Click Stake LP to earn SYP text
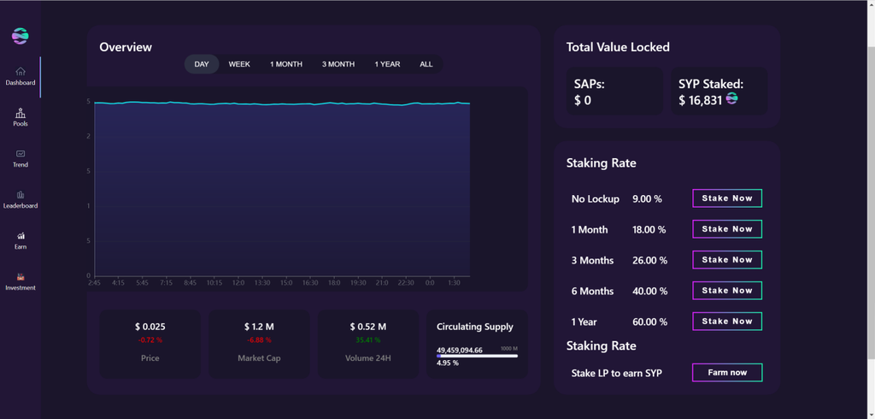The image size is (875, 419). pyautogui.click(x=617, y=373)
